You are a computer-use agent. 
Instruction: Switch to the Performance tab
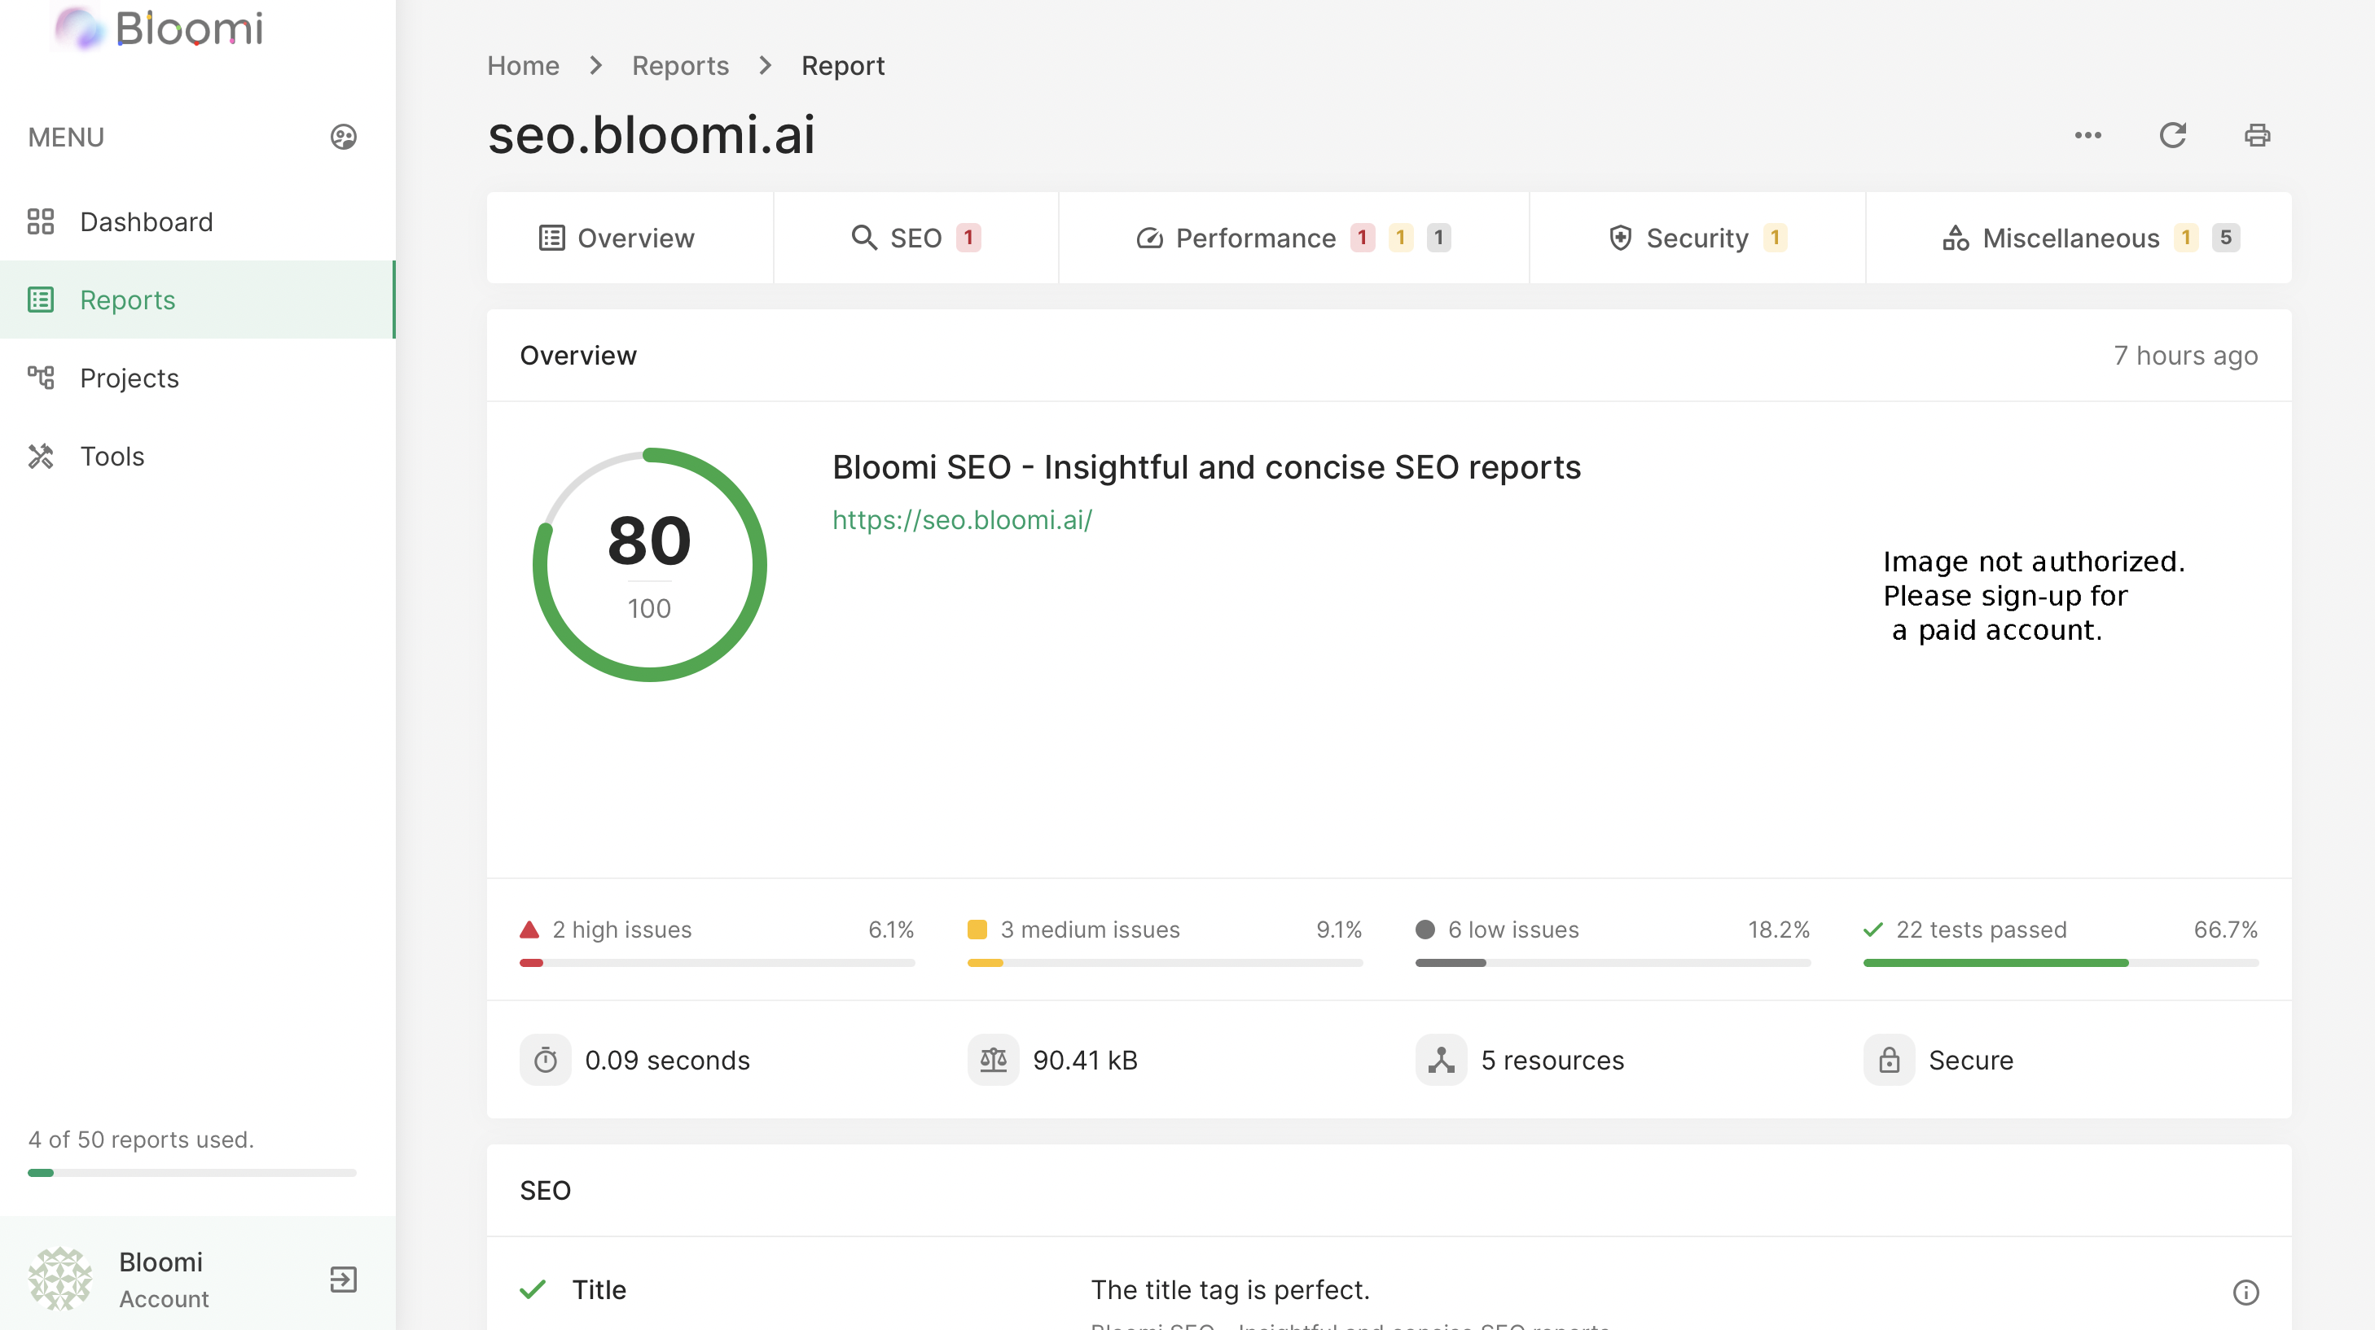(1293, 238)
